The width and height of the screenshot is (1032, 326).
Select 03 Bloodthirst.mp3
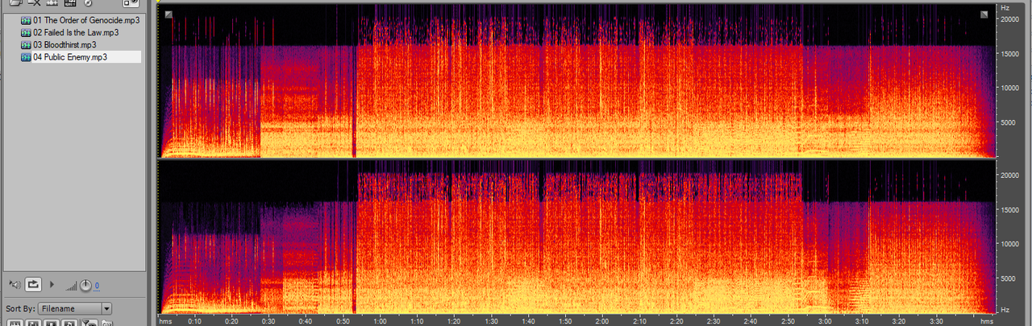(x=64, y=45)
